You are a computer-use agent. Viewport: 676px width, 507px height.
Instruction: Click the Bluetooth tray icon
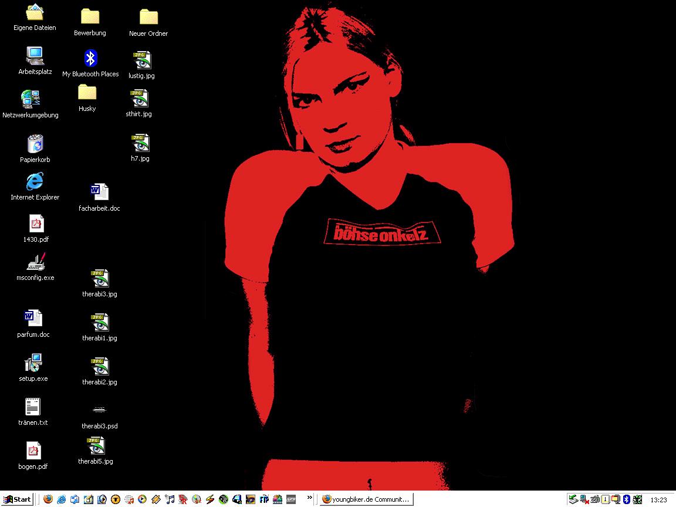[x=627, y=499]
